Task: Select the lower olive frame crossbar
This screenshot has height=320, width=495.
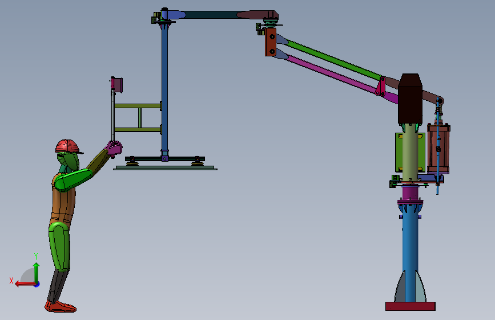Action: [138, 129]
